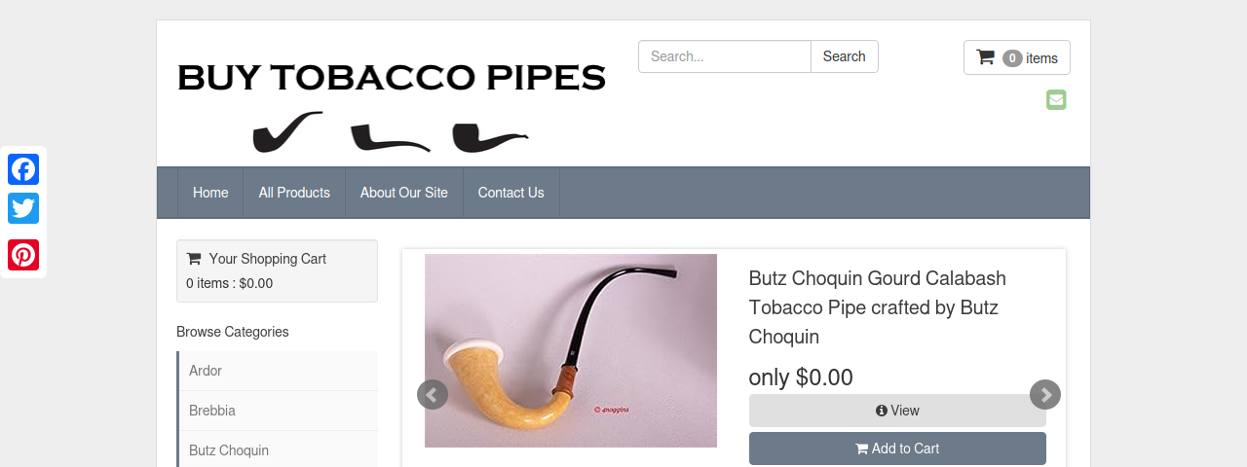Screen dimensions: 1247x467
Task: Click the green envelope email icon
Action: 1056,99
